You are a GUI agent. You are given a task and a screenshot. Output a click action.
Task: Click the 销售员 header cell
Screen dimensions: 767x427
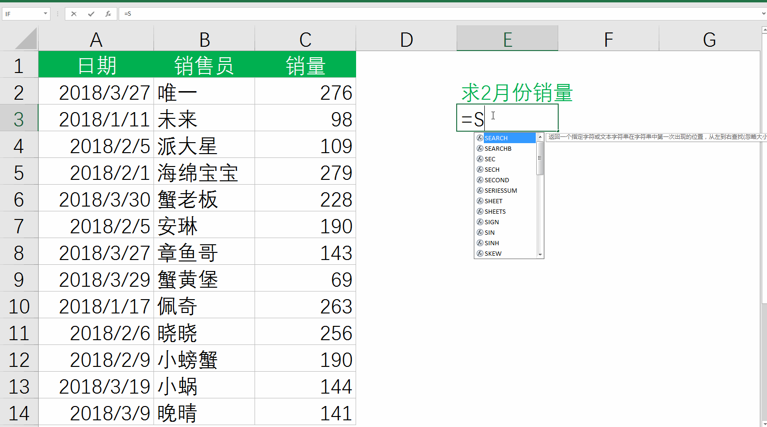pos(205,64)
